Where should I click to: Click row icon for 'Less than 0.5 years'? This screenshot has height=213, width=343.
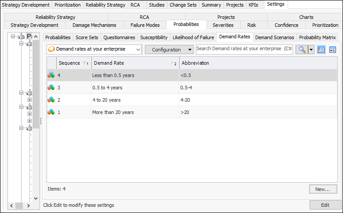click(51, 75)
